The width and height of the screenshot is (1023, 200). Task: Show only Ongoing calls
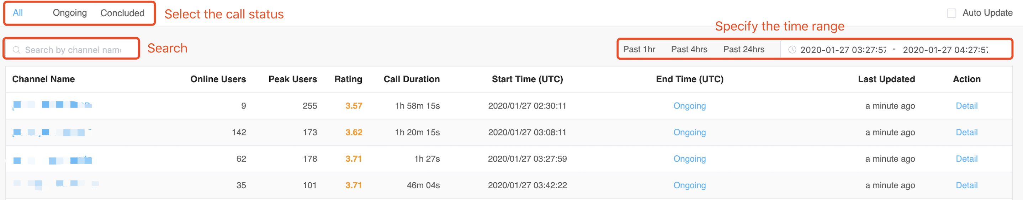point(70,13)
